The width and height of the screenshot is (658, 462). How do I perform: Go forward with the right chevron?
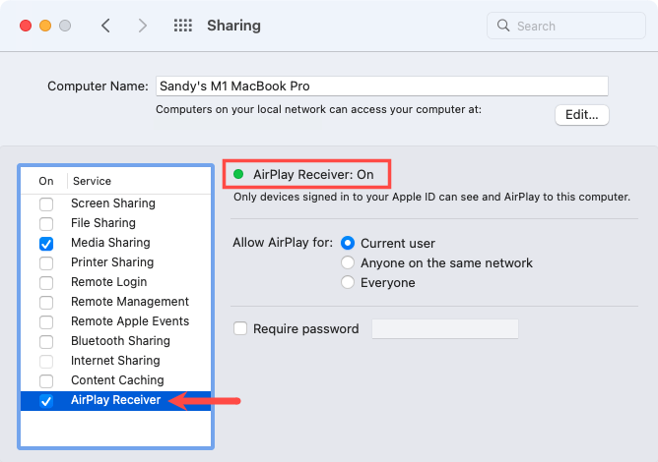(143, 26)
